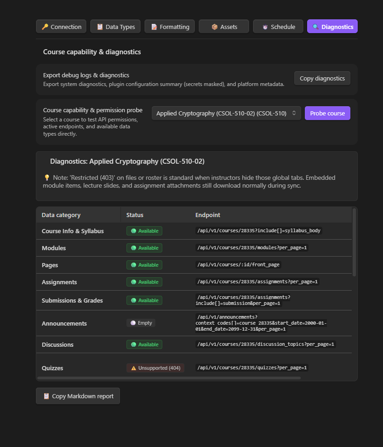Click the Available badge in Pages row
Image resolution: width=383 pixels, height=447 pixels.
[x=144, y=265]
